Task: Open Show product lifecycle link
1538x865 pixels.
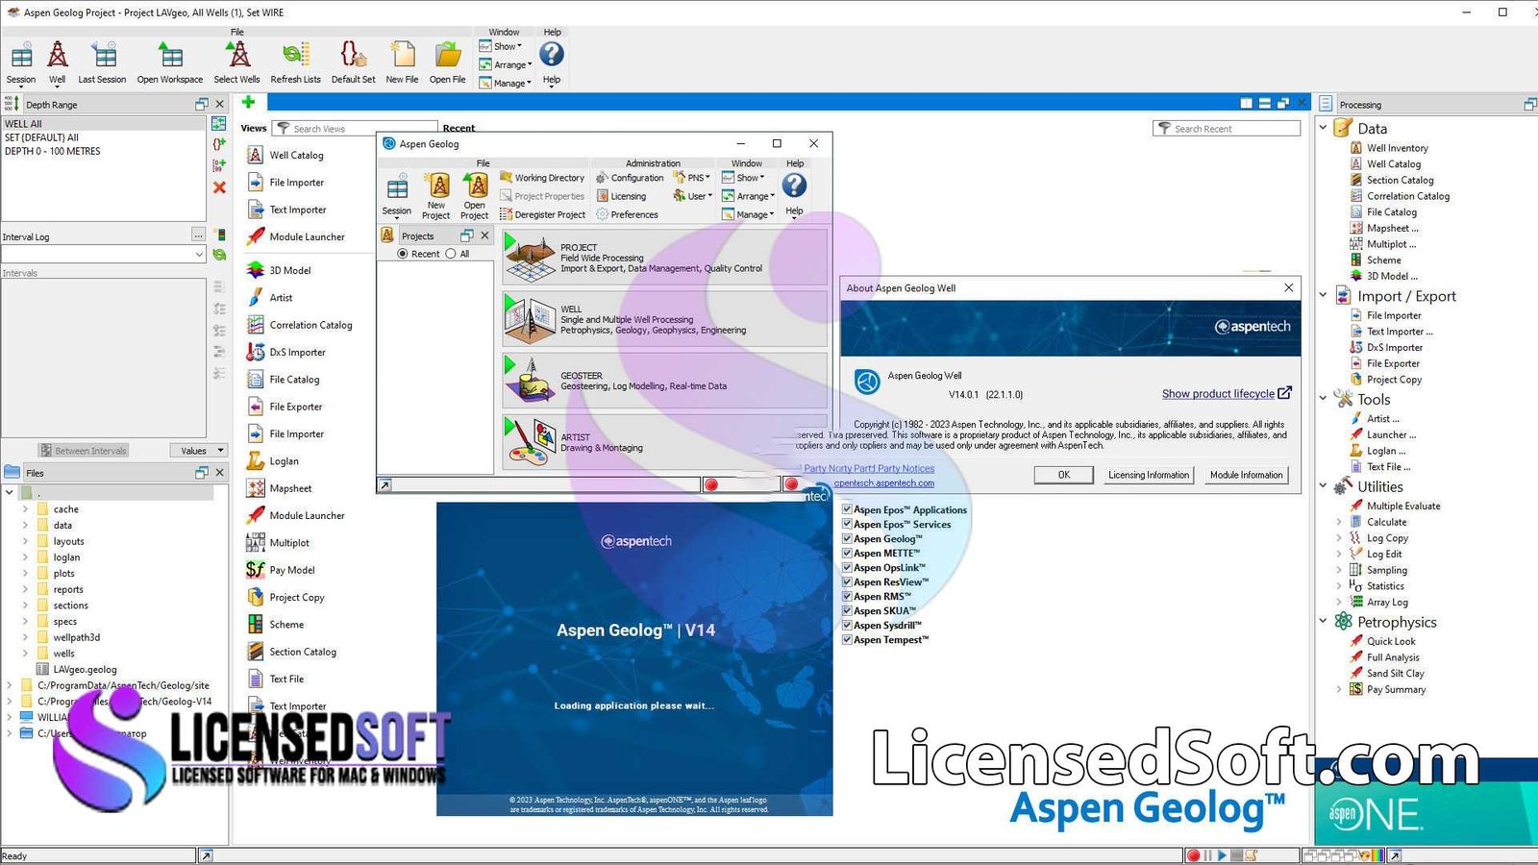Action: [x=1227, y=394]
